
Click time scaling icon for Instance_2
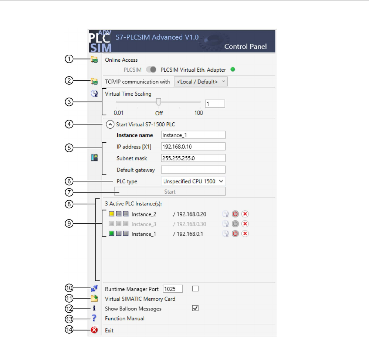point(226,214)
